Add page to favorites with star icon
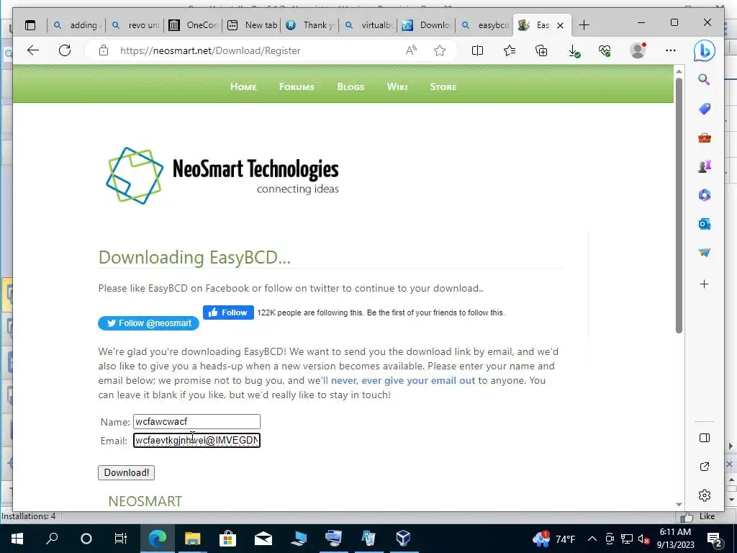This screenshot has height=553, width=737. 440,50
